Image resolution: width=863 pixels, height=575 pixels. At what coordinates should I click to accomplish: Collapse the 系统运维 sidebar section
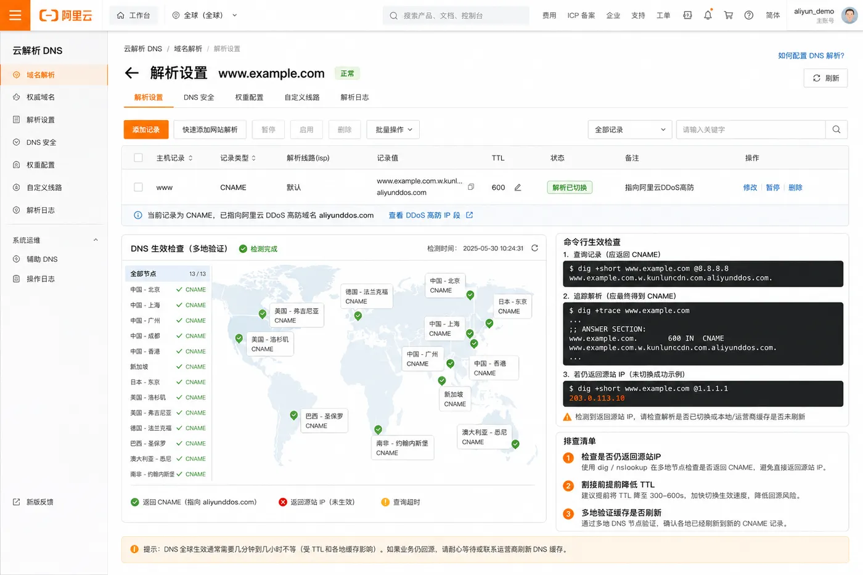pyautogui.click(x=96, y=240)
